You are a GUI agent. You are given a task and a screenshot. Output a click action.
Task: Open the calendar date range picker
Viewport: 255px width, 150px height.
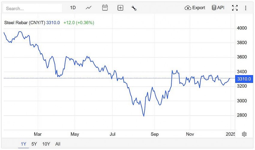[x=105, y=8]
